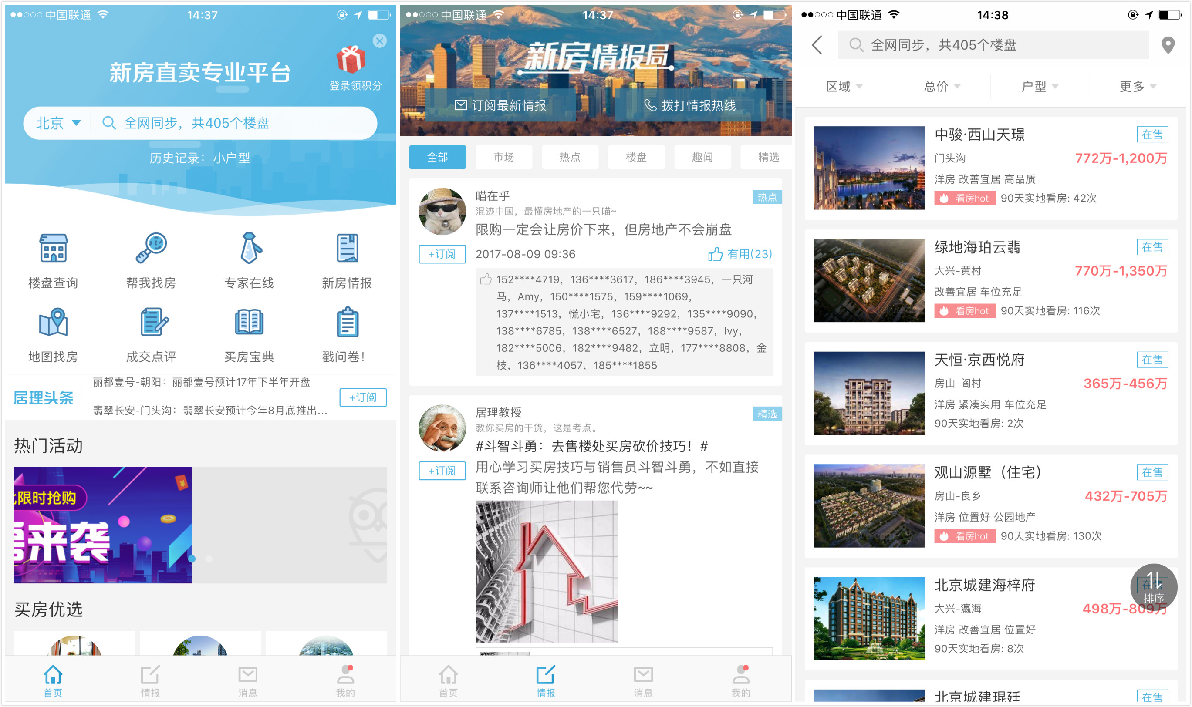The height and width of the screenshot is (707, 1192).
Task: Tap the 成交点评 note icon
Action: click(x=153, y=323)
